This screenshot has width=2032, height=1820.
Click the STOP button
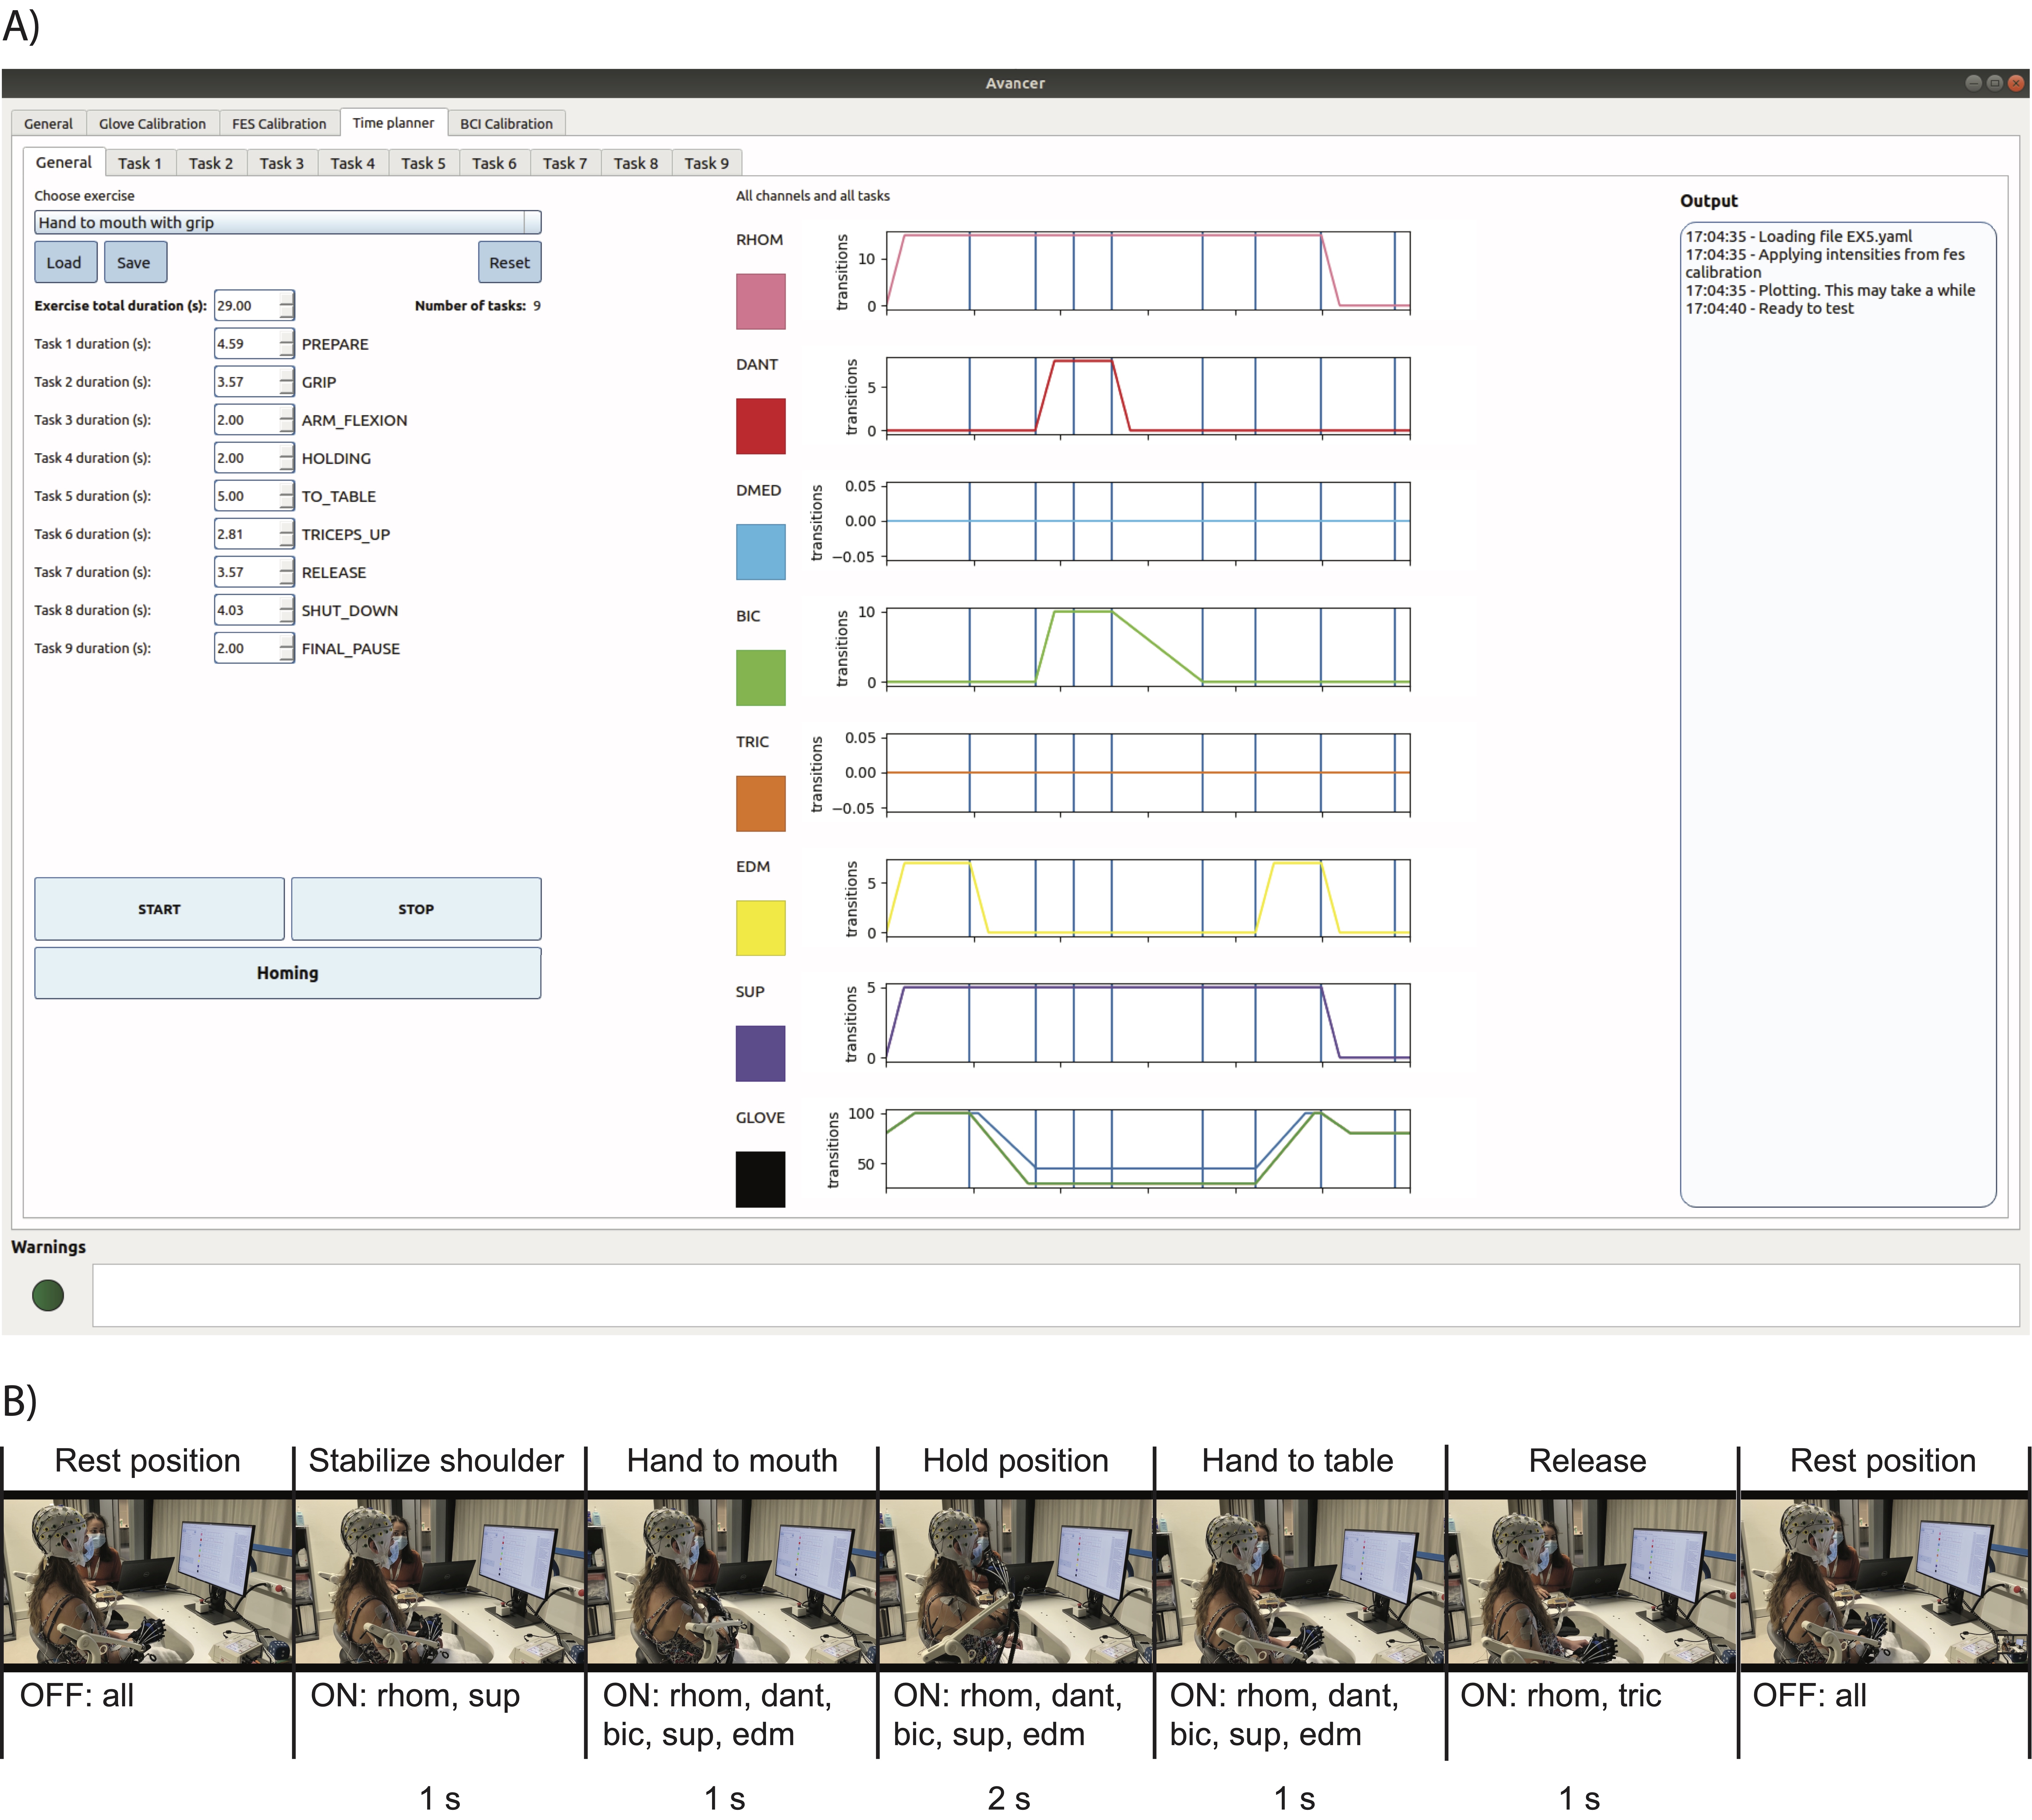[416, 909]
